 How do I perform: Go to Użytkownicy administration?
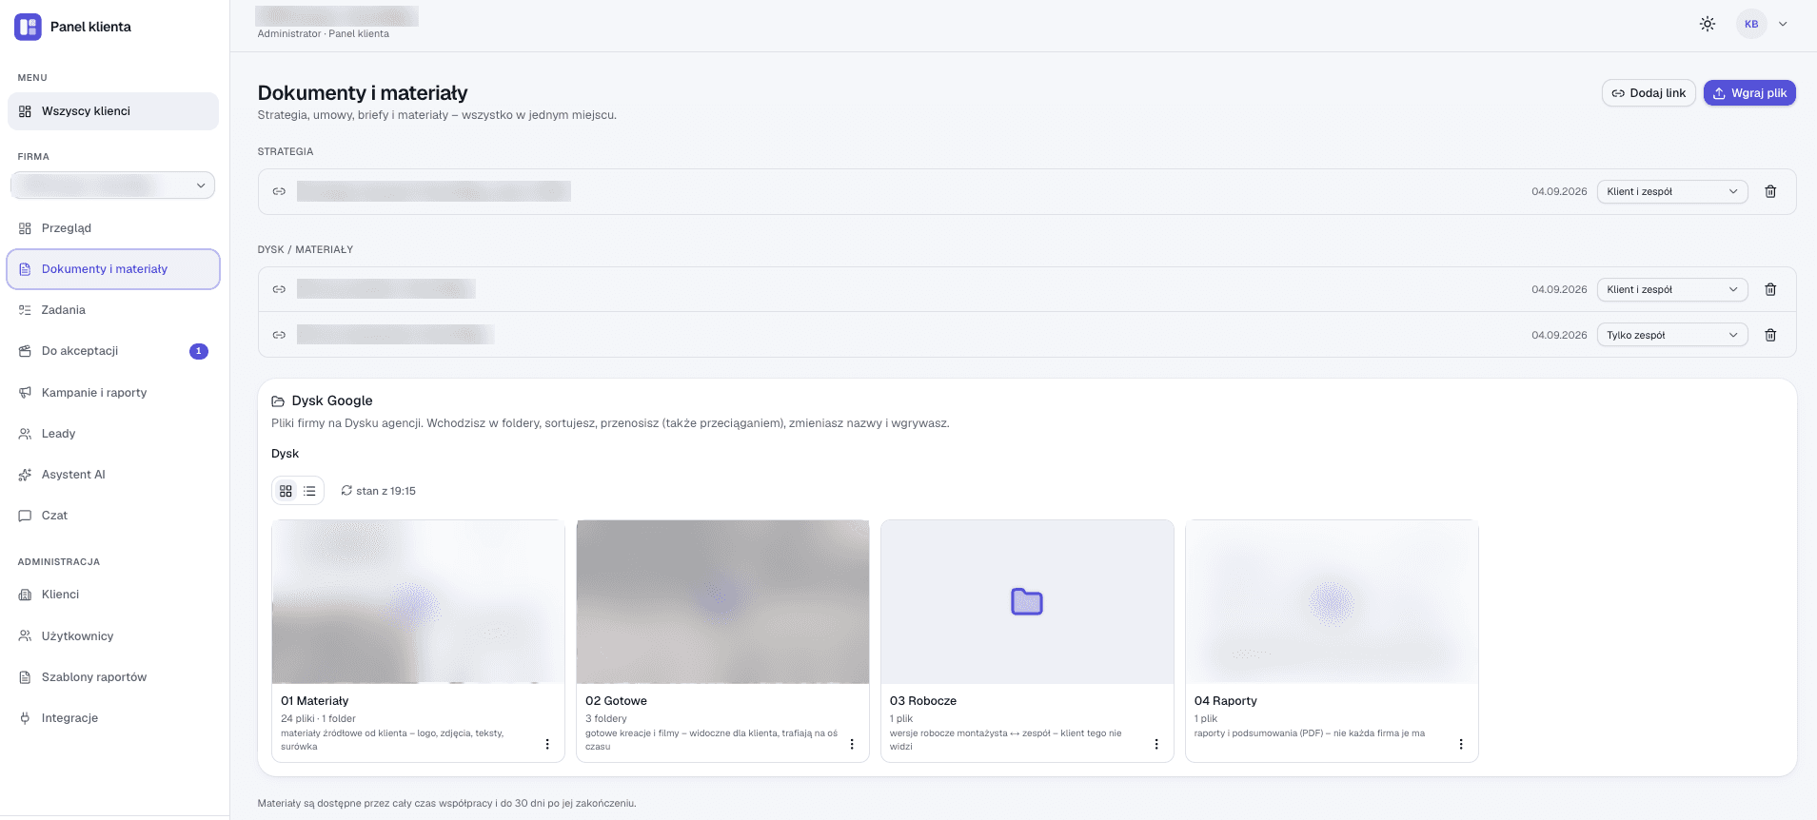[x=113, y=636]
